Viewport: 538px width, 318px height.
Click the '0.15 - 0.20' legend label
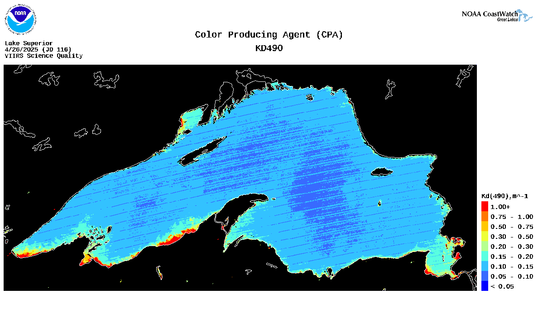pyautogui.click(x=512, y=256)
